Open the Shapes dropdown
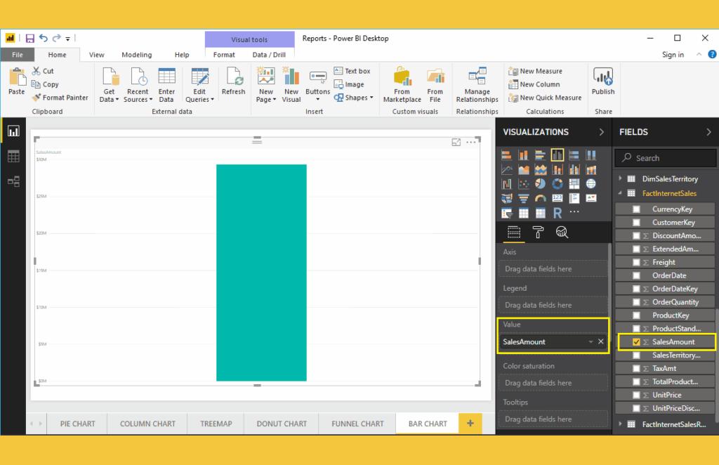Screen dimensions: 719x465 tap(354, 98)
